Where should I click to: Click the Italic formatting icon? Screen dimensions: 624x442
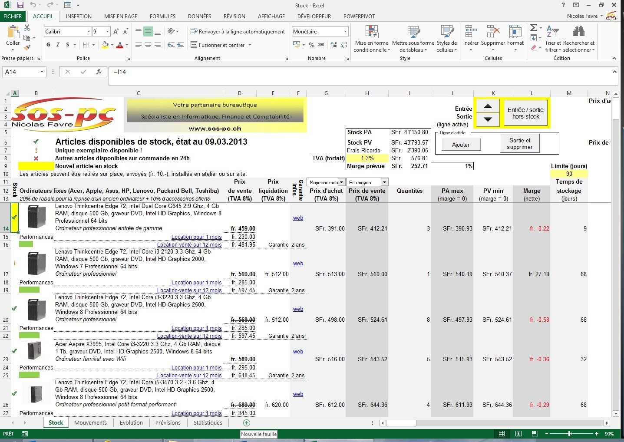point(58,45)
